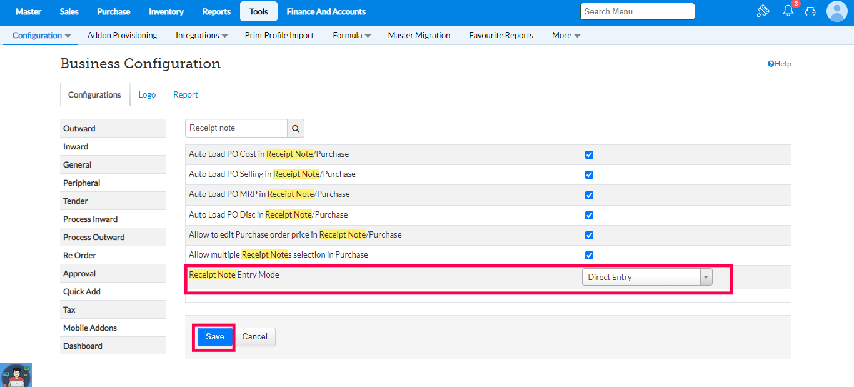The height and width of the screenshot is (387, 854).
Task: Open the Inventory menu
Action: [166, 11]
